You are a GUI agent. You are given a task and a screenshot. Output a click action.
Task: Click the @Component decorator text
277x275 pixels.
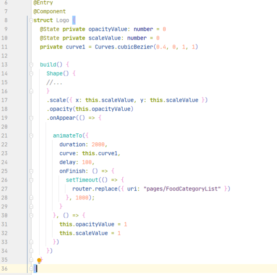[49, 12]
